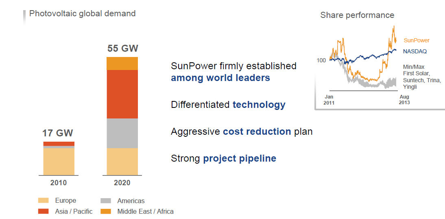The width and height of the screenshot is (445, 219).
Task: Click the Americas gray legend swatch
Action: (x=106, y=201)
